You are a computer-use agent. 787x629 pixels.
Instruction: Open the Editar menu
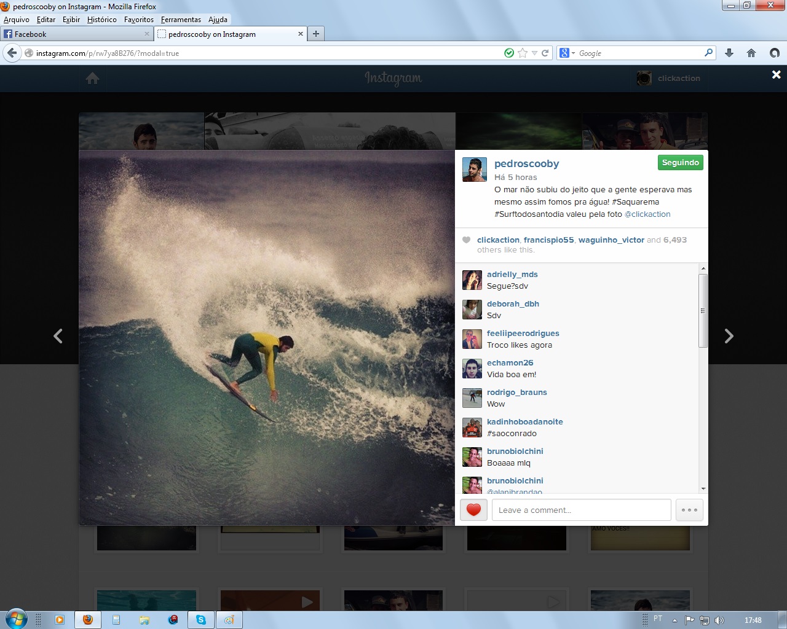coord(46,20)
